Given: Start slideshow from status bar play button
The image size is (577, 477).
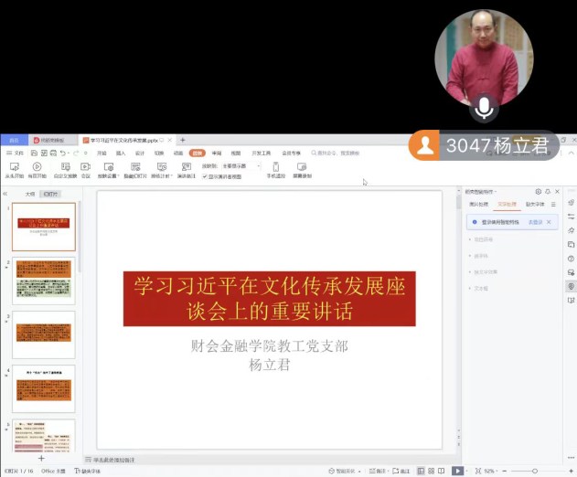Looking at the screenshot, I should pyautogui.click(x=457, y=471).
